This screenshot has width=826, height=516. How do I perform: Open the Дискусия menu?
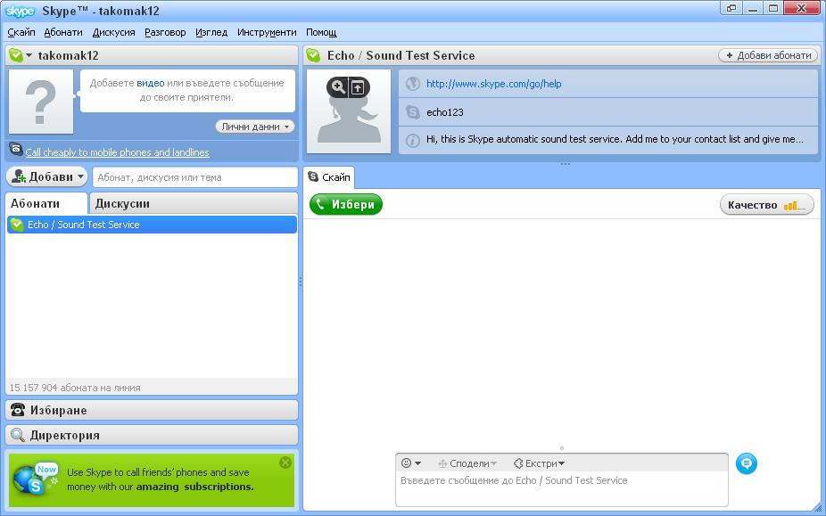click(x=114, y=32)
